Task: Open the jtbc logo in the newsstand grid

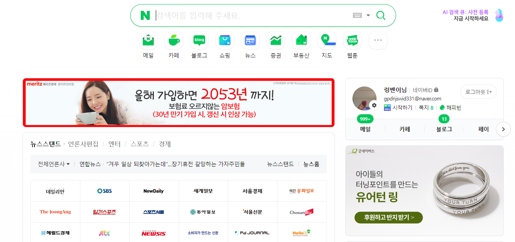Action: click(x=105, y=233)
